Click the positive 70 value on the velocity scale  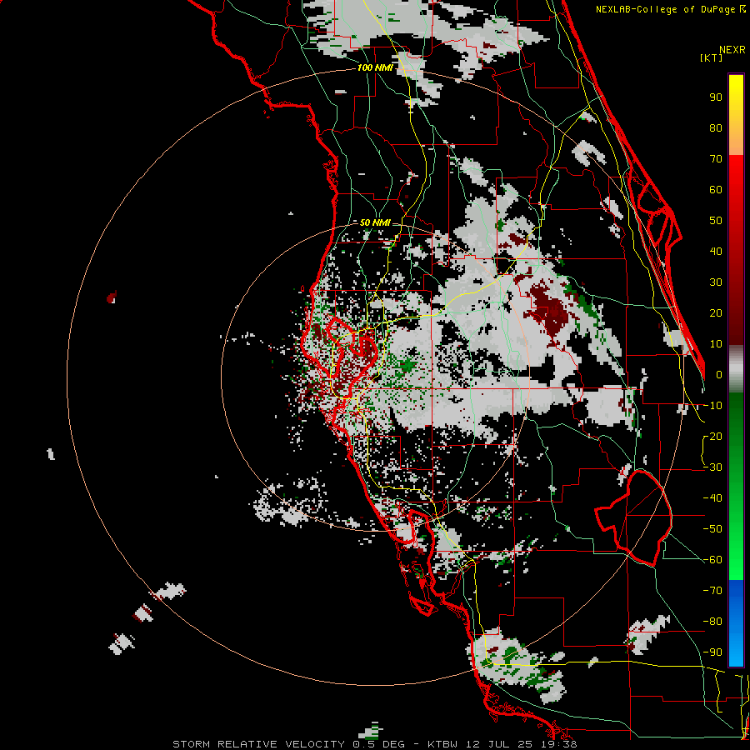coord(716,159)
